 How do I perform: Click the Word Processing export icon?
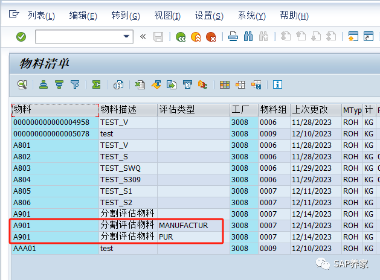tap(156, 84)
